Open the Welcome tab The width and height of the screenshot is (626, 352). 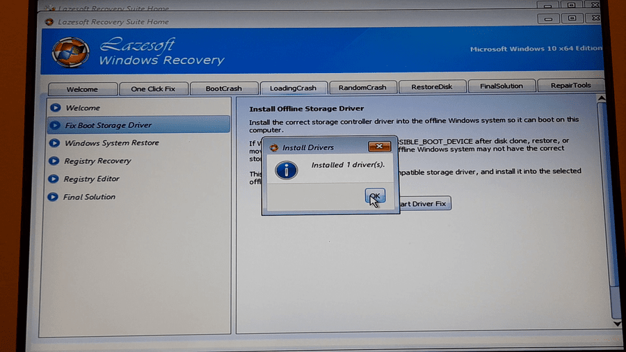coord(82,89)
